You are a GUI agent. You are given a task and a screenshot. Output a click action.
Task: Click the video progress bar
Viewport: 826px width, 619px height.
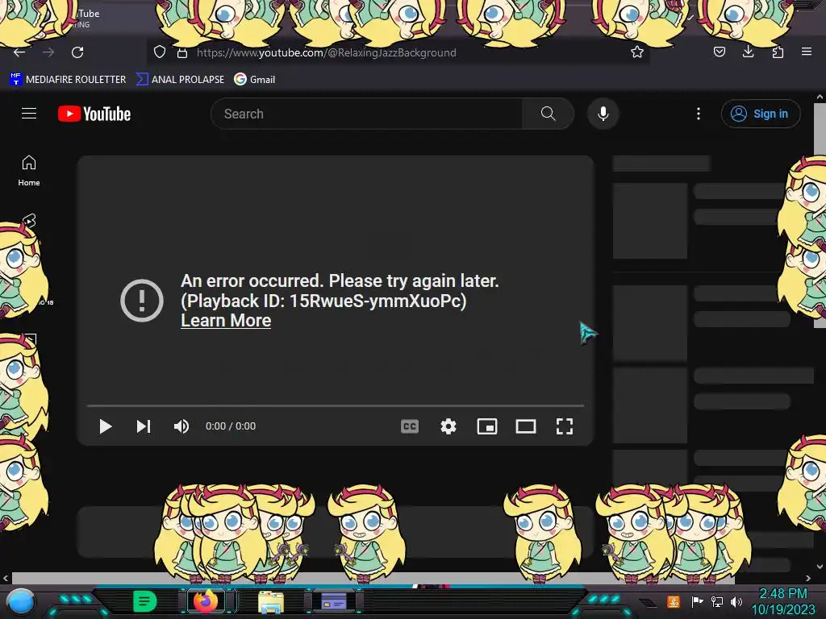point(336,406)
